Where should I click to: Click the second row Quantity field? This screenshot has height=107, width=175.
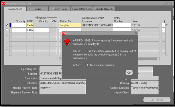[19, 30]
